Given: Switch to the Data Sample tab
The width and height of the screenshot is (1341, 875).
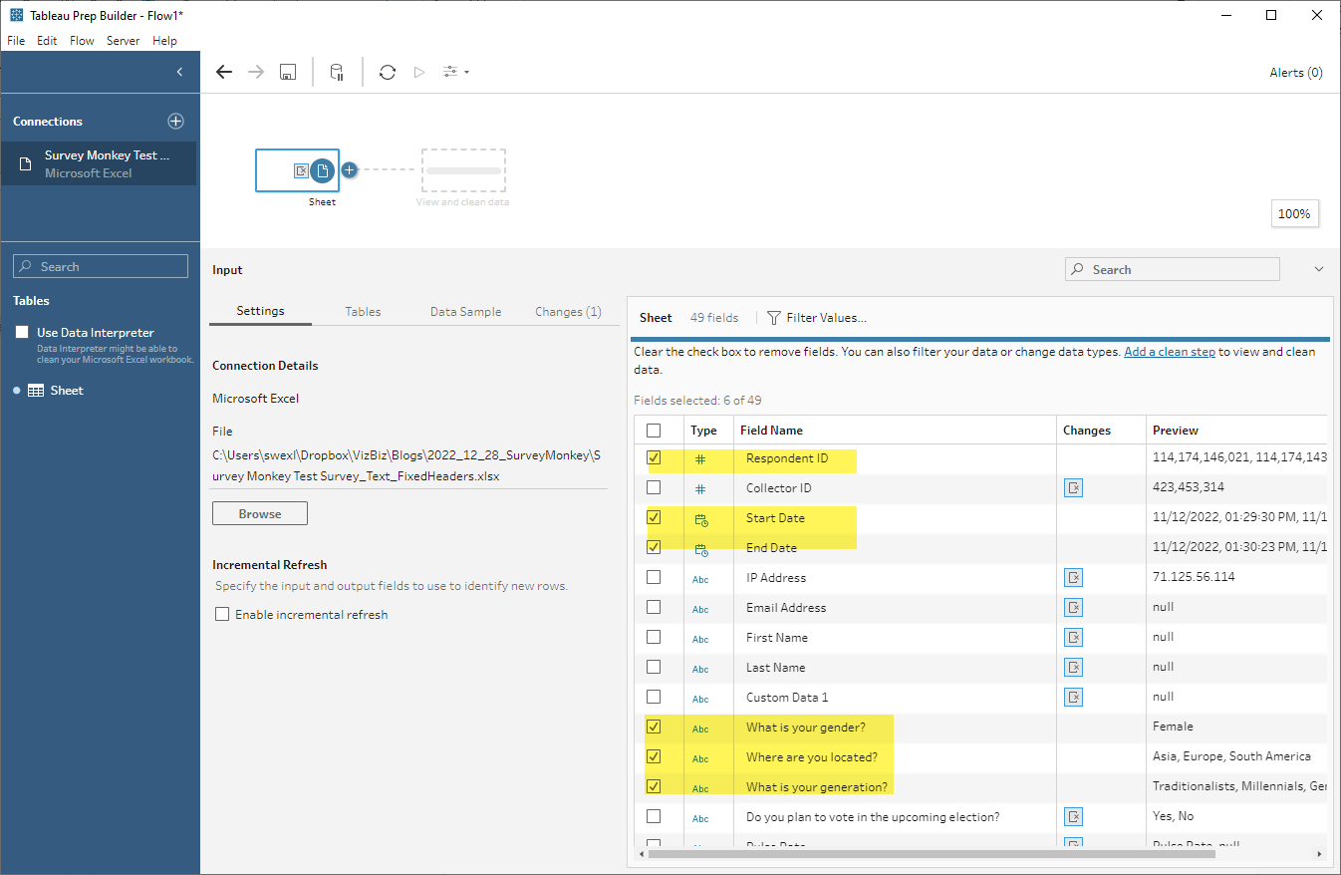Looking at the screenshot, I should 465,311.
